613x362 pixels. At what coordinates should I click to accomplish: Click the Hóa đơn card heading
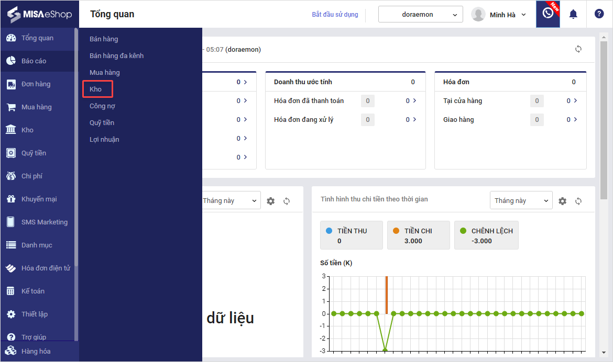pyautogui.click(x=456, y=82)
